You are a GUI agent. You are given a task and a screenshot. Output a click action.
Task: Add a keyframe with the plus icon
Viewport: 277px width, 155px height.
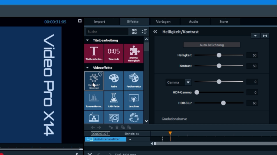coord(111,127)
